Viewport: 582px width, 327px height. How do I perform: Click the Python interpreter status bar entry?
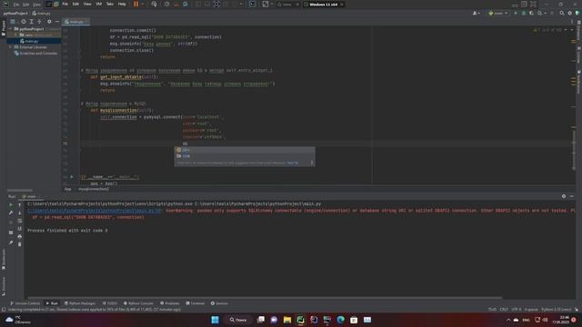pos(556,309)
